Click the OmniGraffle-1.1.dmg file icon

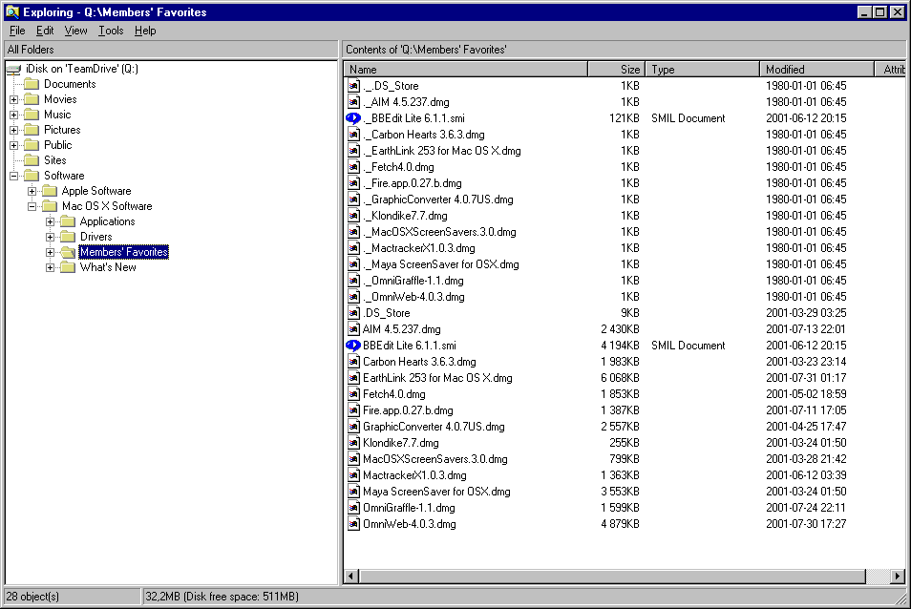tap(353, 508)
